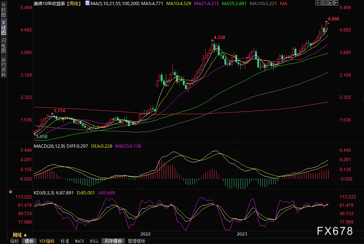The image size is (364, 244).
Task: Switch to the 分时图 side tab
Action: 3,12
